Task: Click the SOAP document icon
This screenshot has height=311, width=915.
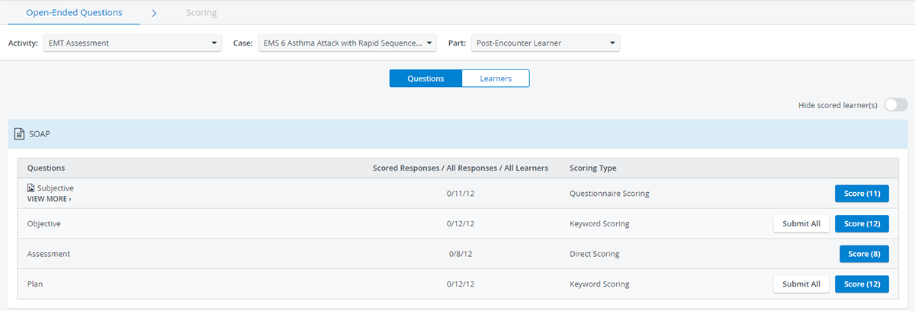Action: point(20,134)
